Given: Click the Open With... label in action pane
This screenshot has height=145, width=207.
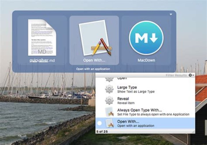Looking at the screenshot, I should [94, 60].
